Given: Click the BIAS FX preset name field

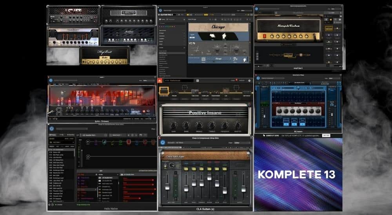Looking at the screenshot, I should coord(179,81).
